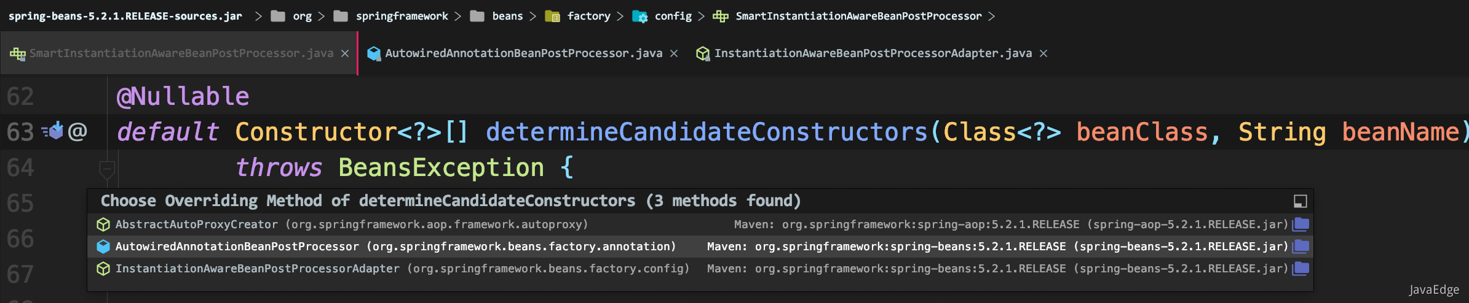Click the @ annotation gutter icon on line 63

tap(77, 131)
